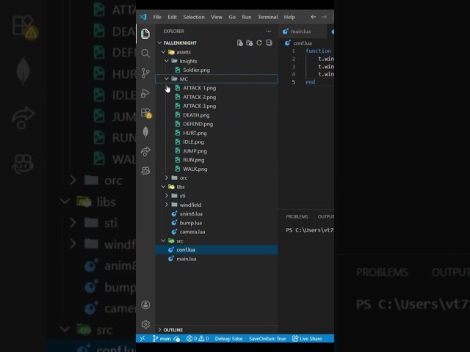Open the Go menu
This screenshot has height=352, width=470.
click(x=232, y=17)
